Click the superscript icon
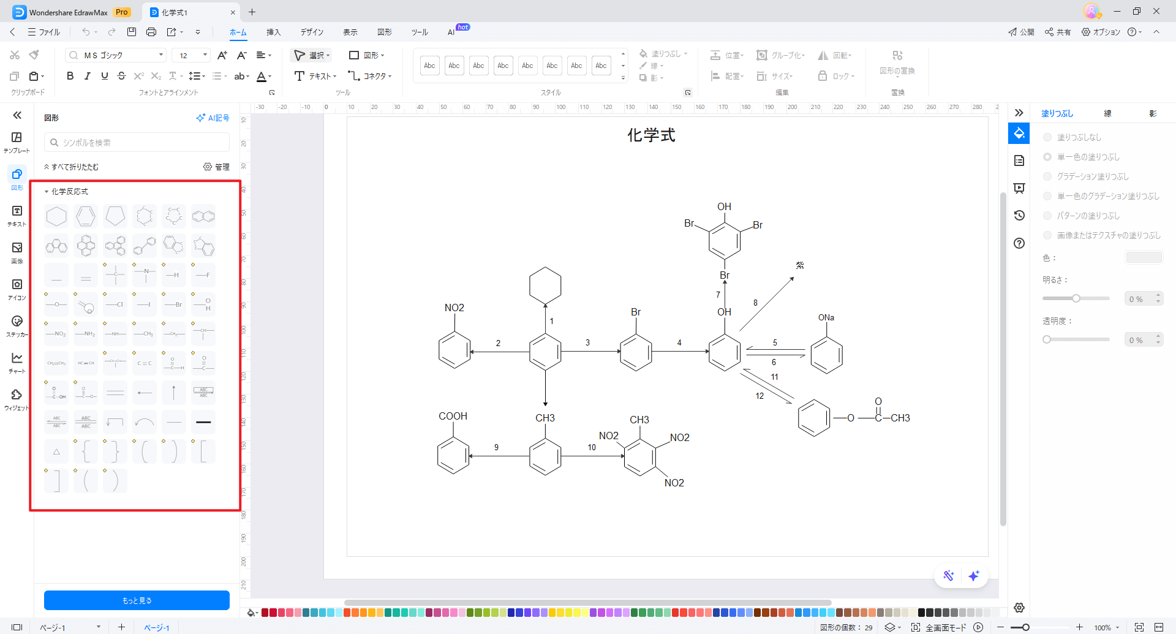Screen dimensions: 1176x634 (138, 76)
